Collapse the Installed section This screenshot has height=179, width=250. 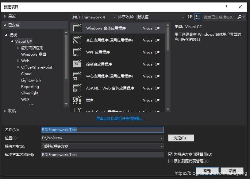pos(5,25)
